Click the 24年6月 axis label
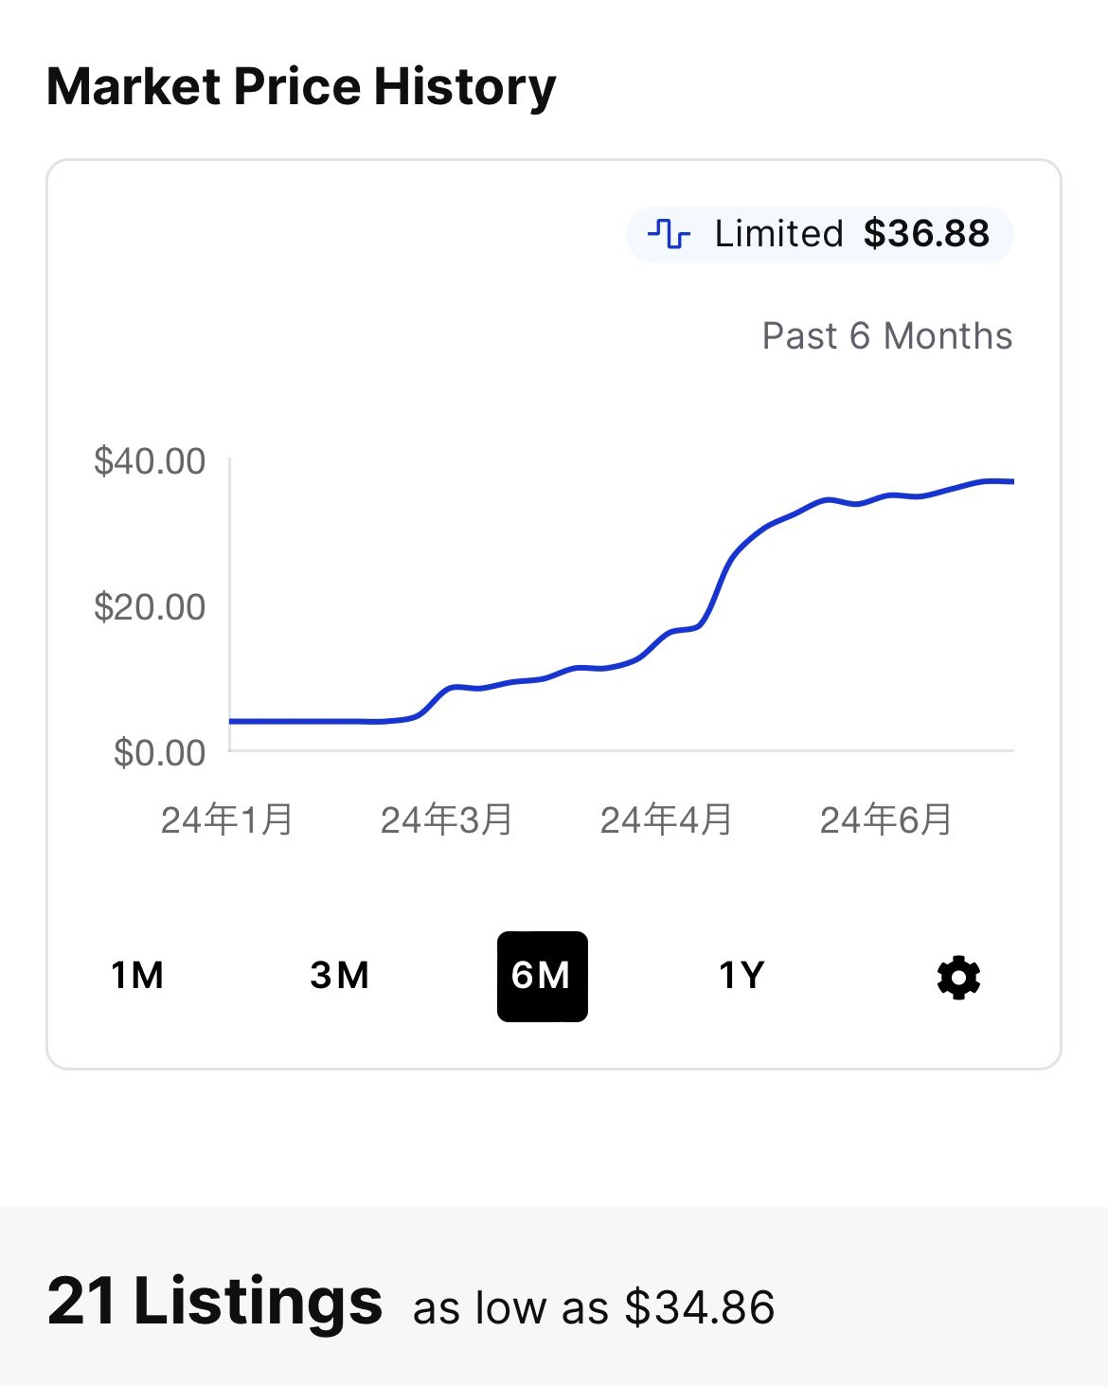 tap(886, 819)
